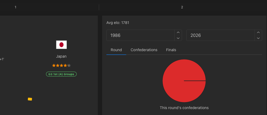Viewport: 267px width, 115px height.
Task: Decrease the 2026 year with down arrow
Action: (x=258, y=38)
